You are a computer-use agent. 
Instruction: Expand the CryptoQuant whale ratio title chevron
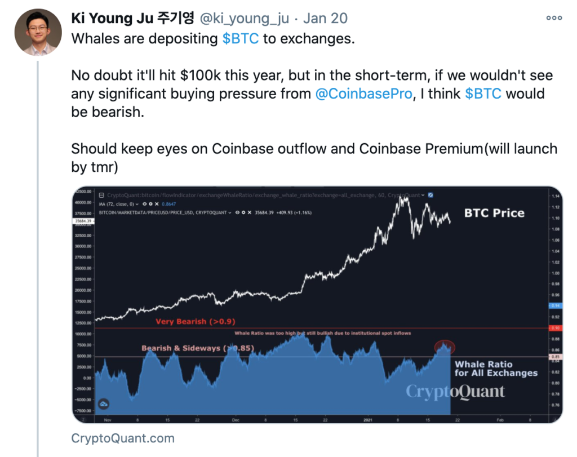pyautogui.click(x=423, y=195)
